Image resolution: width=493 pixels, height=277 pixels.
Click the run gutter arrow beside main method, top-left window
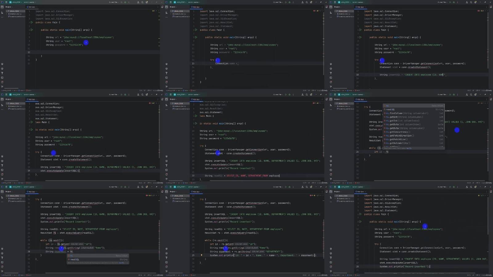32,30
